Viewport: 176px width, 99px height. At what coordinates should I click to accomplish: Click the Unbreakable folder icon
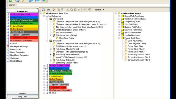pos(51,19)
